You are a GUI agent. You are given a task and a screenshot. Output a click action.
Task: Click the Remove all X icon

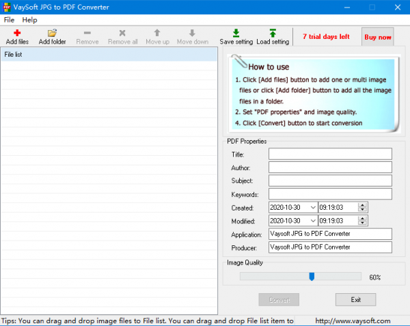click(122, 33)
